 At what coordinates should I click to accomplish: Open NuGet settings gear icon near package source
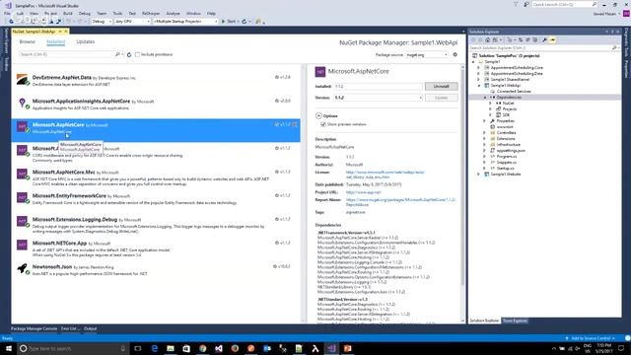(456, 54)
